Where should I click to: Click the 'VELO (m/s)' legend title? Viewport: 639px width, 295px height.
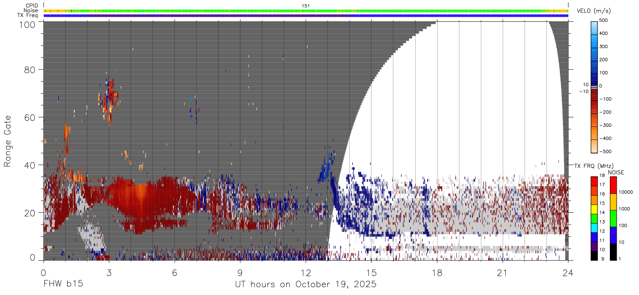[593, 11]
